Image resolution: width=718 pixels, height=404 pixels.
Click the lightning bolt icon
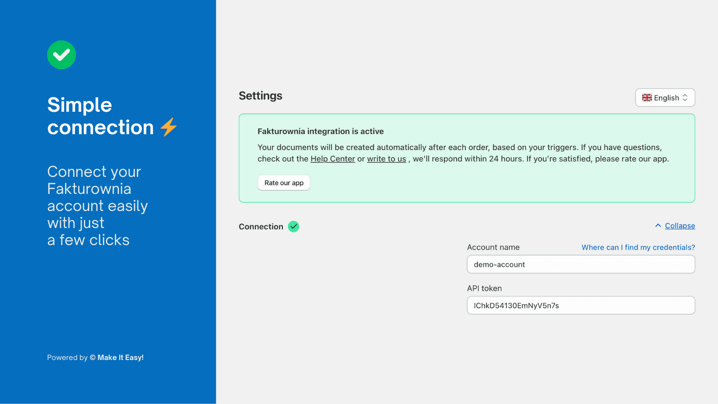coord(169,127)
